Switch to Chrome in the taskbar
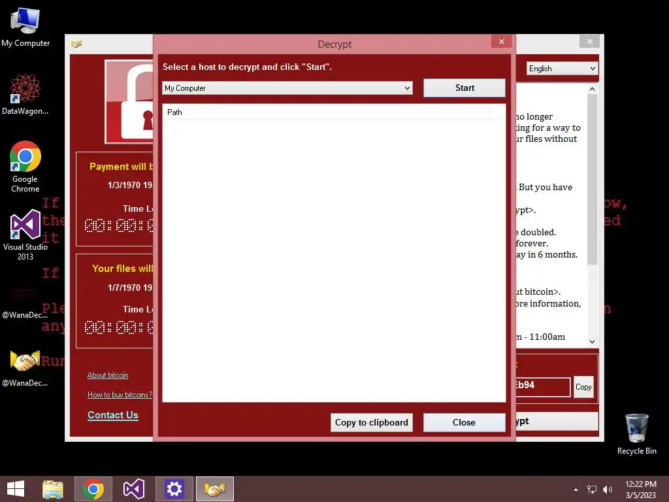The image size is (669, 502). coord(93,489)
